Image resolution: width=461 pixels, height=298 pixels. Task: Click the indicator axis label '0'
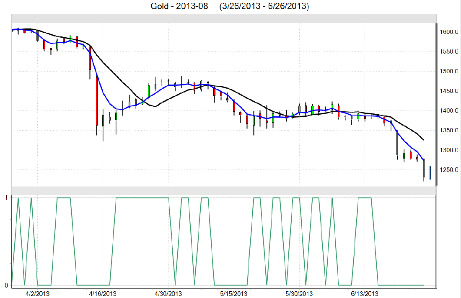(x=5, y=285)
